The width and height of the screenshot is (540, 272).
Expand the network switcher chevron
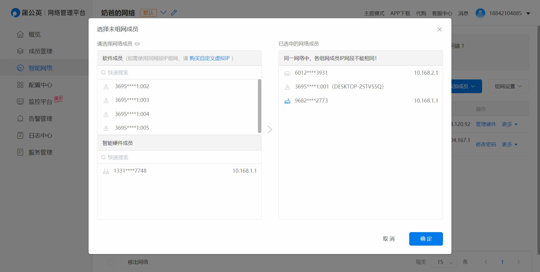pos(163,13)
